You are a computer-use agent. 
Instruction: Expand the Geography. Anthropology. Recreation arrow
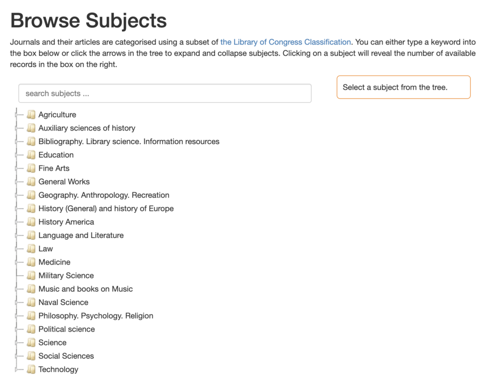(16, 195)
